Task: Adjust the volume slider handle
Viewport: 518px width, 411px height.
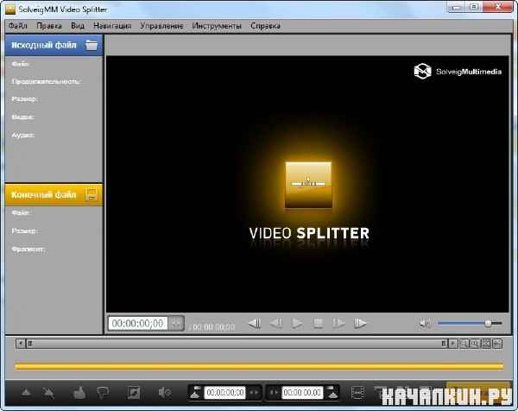Action: coord(489,323)
